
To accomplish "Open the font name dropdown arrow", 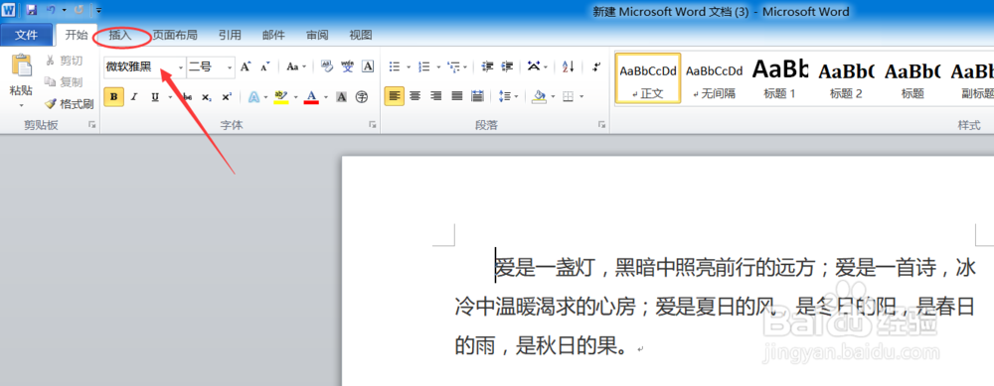I will coord(180,67).
